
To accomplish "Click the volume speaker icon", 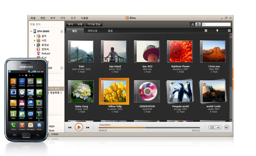I will point(226,127).
